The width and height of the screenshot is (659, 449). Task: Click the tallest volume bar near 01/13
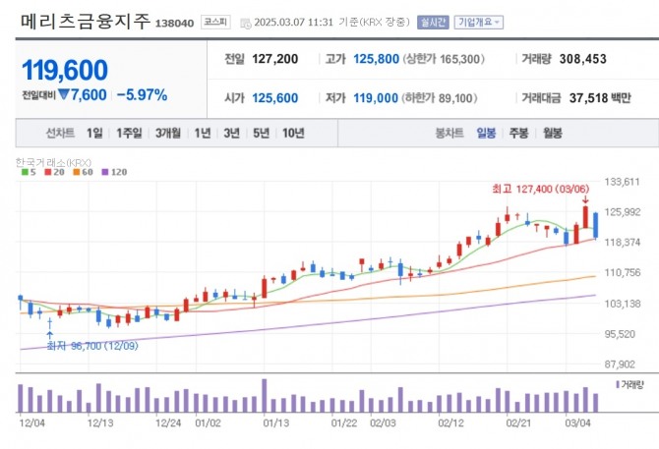[265, 395]
